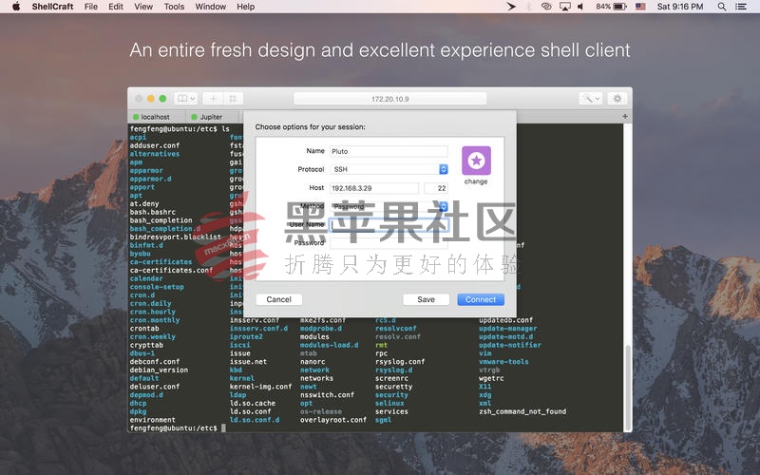Viewport: 760px width, 475px height.
Task: Open the Protocol SSH dropdown
Action: [389, 169]
